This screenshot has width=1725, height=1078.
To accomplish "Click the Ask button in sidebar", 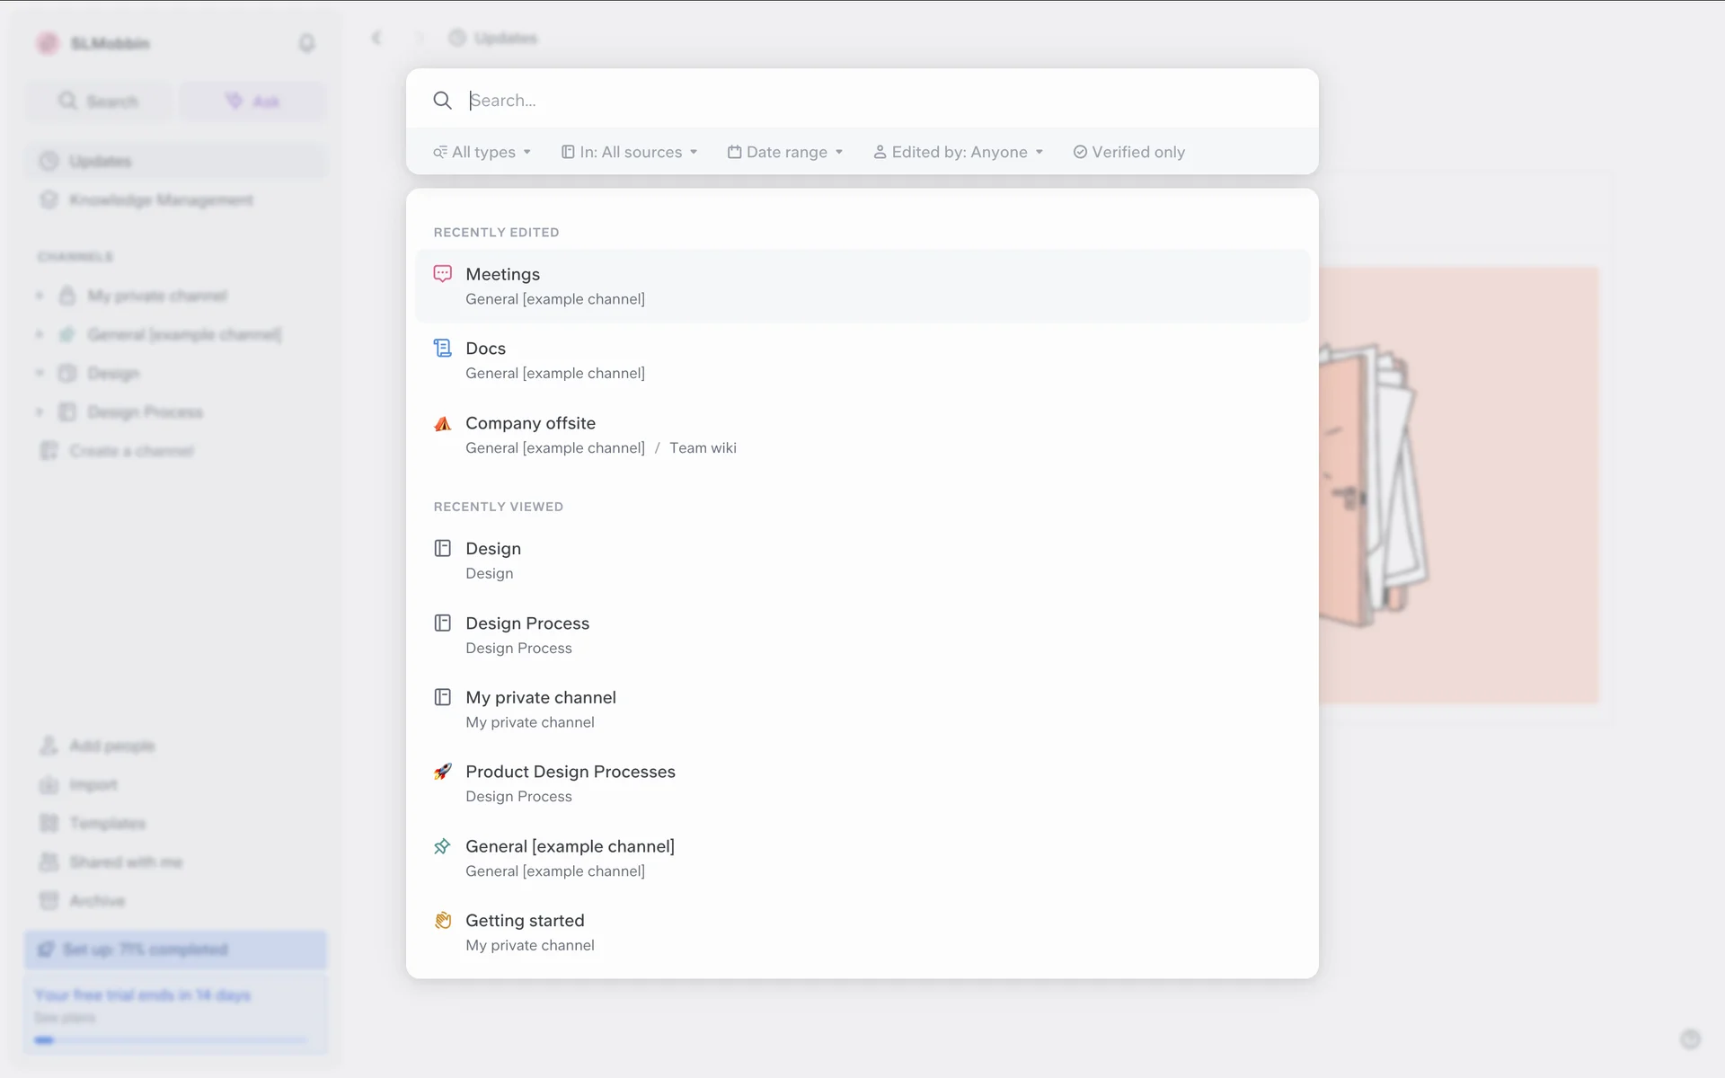I will [x=252, y=102].
